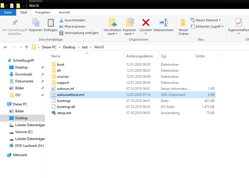Viewport: 249px width, 178px height.
Task: Open the quick access toolbar customize arrow
Action: (x=24, y=6)
